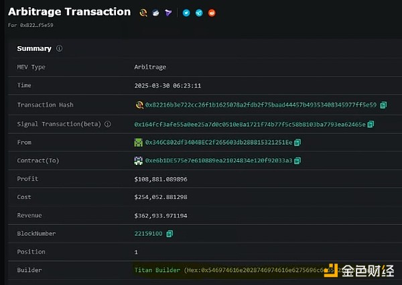Copy the From address
The width and height of the screenshot is (402, 285).
(297, 142)
